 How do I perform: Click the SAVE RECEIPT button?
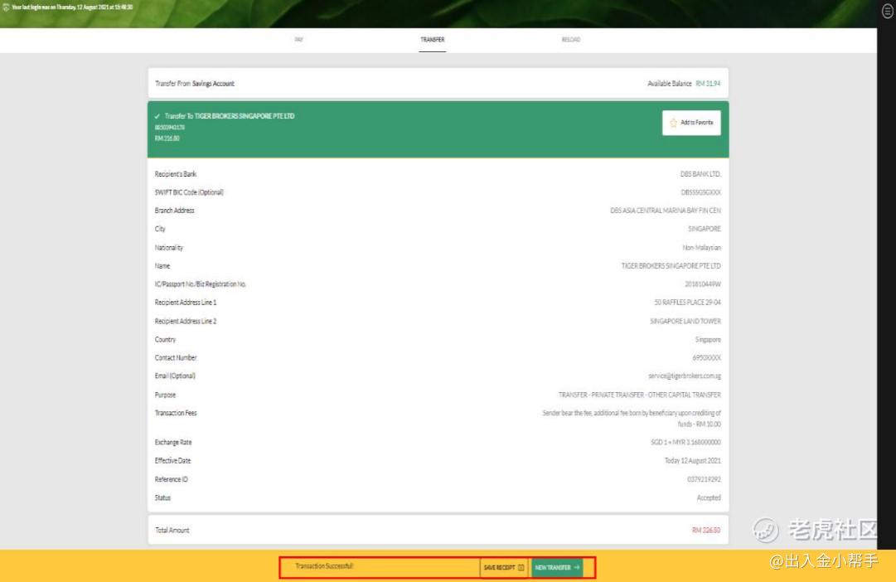tap(504, 568)
